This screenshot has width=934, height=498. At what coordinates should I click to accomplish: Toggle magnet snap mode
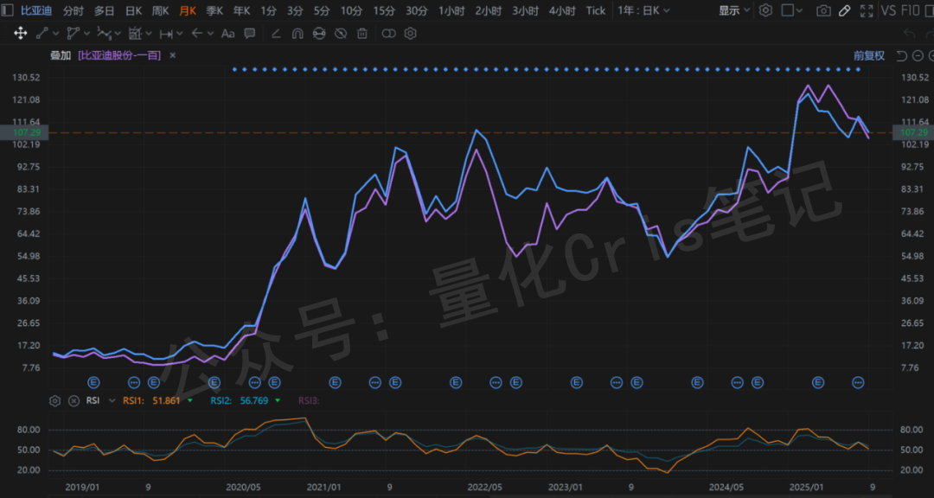click(x=297, y=34)
